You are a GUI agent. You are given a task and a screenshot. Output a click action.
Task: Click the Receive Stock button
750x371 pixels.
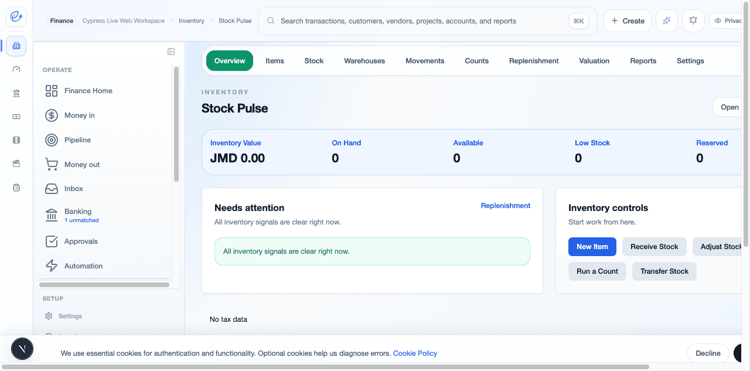coord(654,247)
